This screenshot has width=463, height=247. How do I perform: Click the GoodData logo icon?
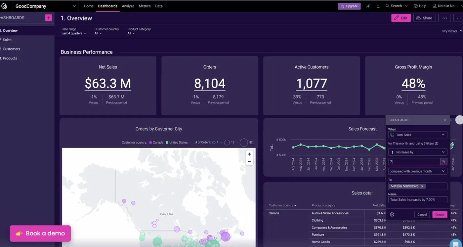coord(4,6)
